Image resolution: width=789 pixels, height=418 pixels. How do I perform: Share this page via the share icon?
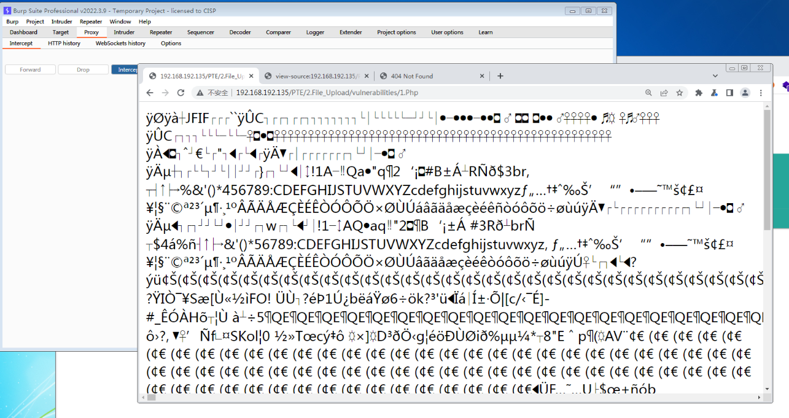664,93
